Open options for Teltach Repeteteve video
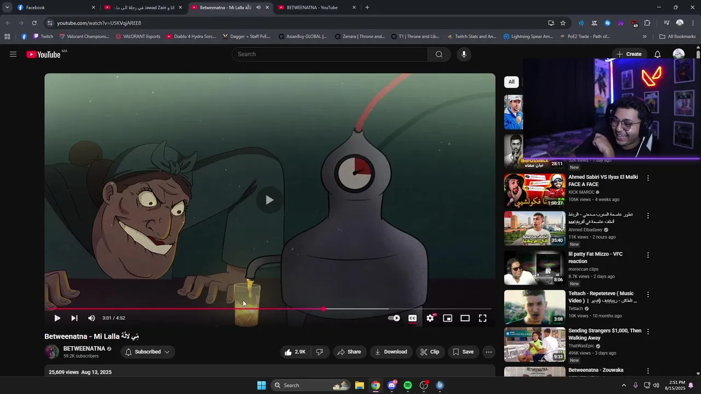Viewport: 701px width, 394px height. pos(648,294)
